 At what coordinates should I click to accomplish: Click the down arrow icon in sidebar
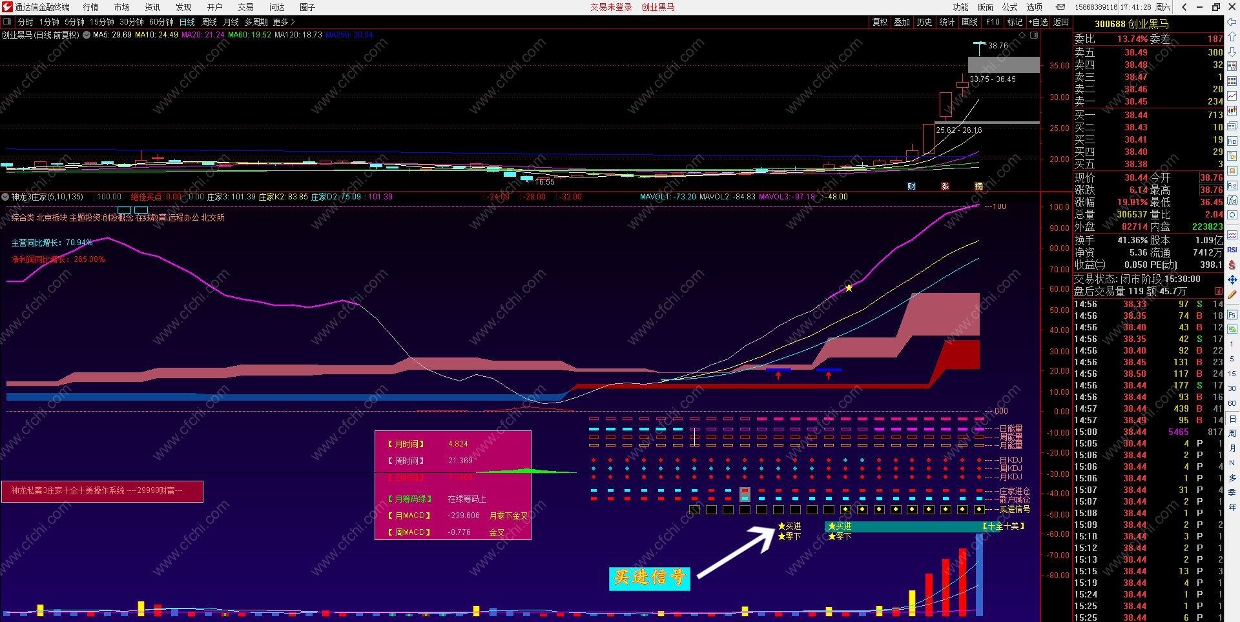(1232, 51)
